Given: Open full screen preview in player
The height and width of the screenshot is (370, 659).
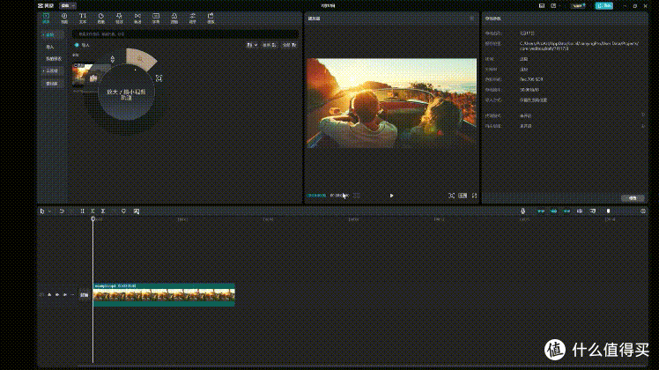Looking at the screenshot, I should 475,196.
